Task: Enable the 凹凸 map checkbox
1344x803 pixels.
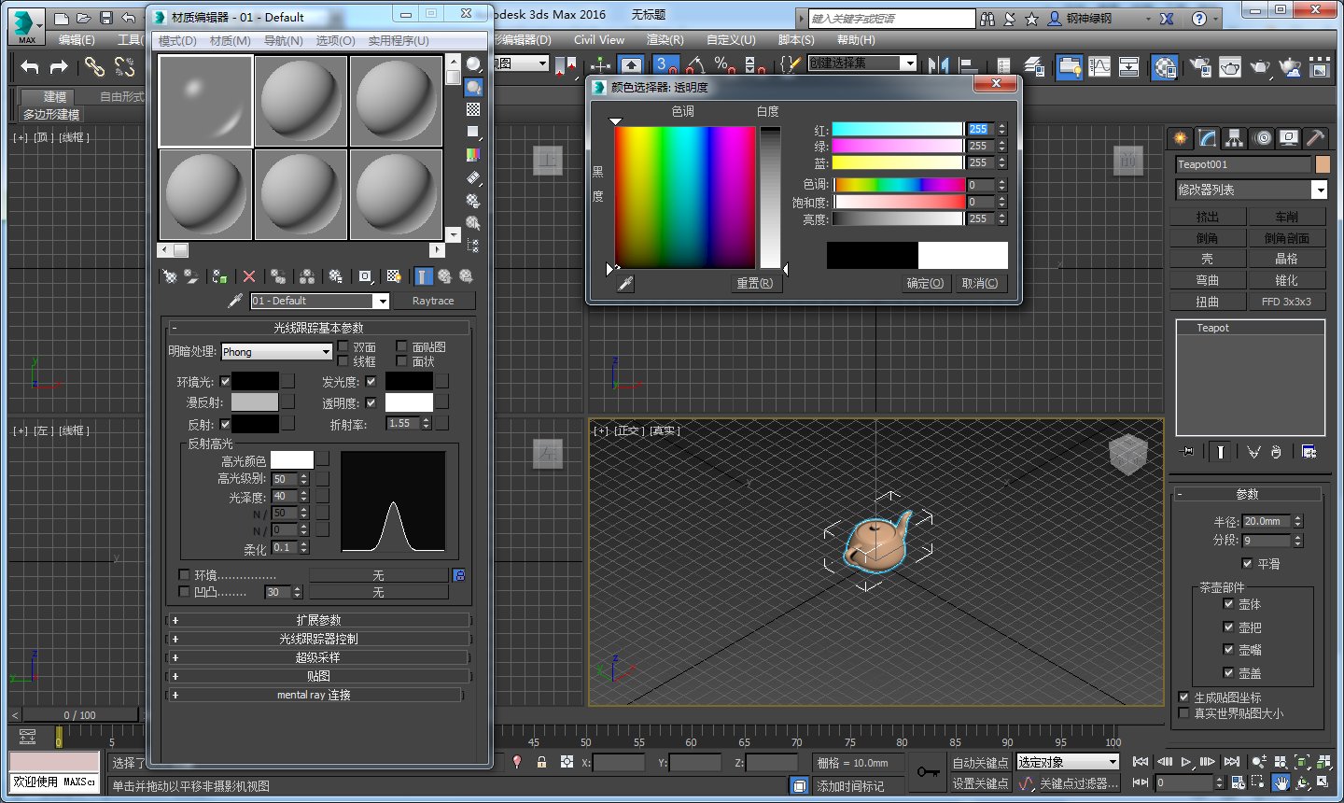Action: 184,592
